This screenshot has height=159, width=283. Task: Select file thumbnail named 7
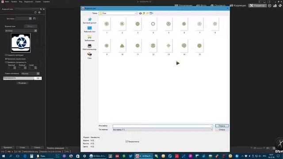[x=199, y=26]
